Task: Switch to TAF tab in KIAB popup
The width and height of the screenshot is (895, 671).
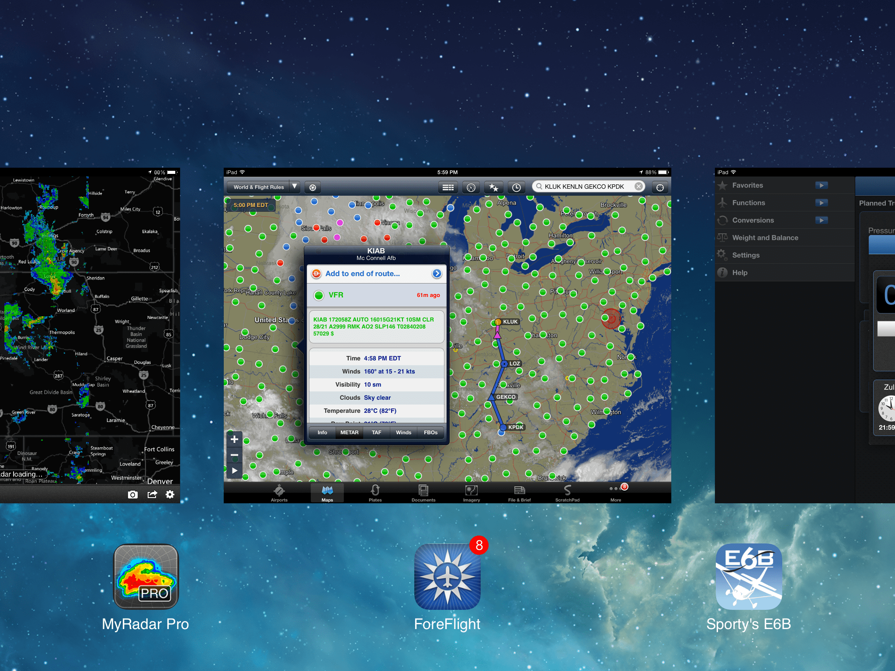Action: coord(376,432)
